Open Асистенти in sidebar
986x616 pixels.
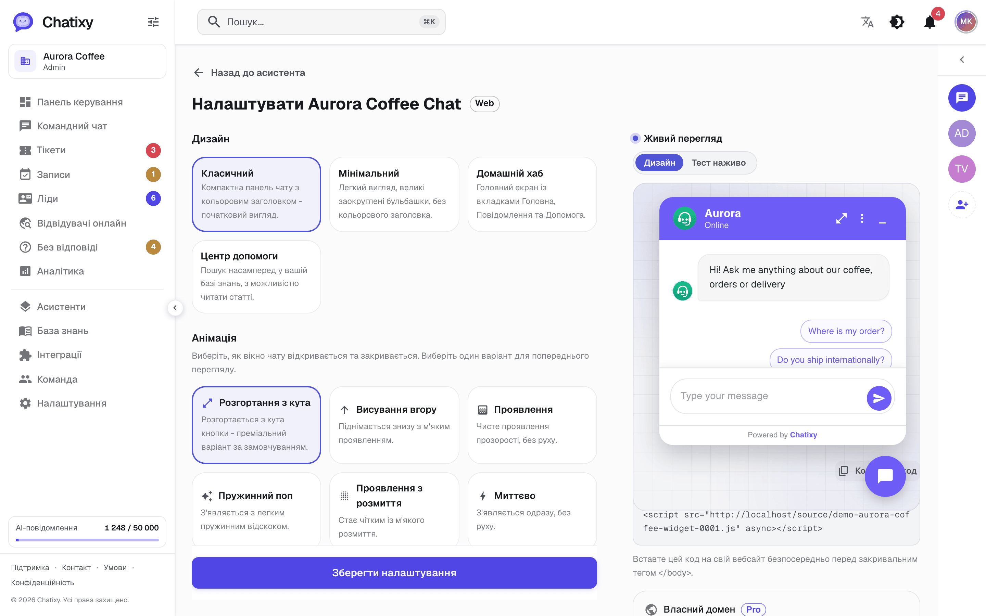tap(87, 306)
